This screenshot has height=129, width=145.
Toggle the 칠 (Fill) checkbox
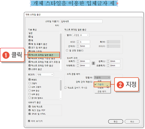click(x=29, y=37)
